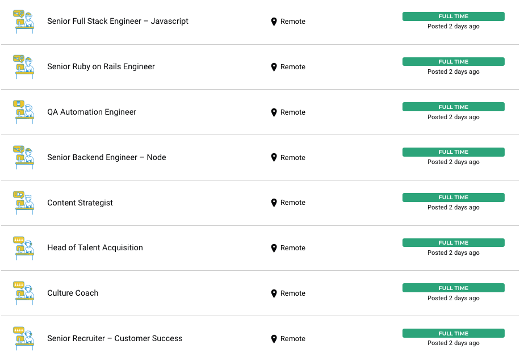
Task: Click Remote location for Content Strategist
Action: (x=292, y=203)
